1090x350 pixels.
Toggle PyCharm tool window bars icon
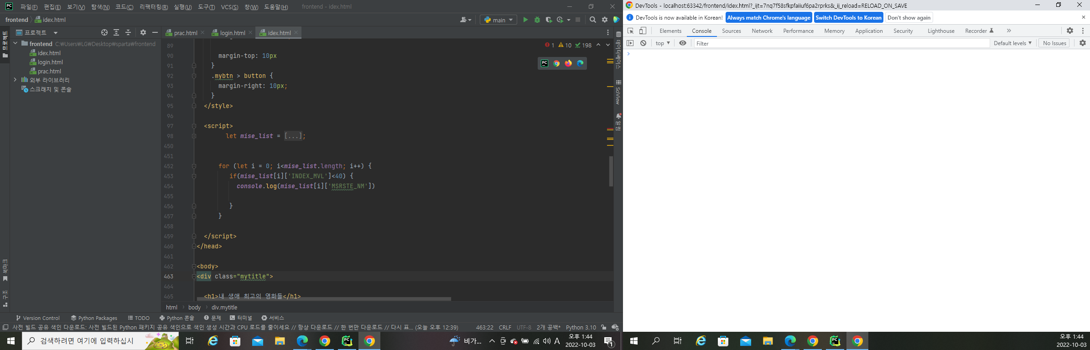pos(5,327)
